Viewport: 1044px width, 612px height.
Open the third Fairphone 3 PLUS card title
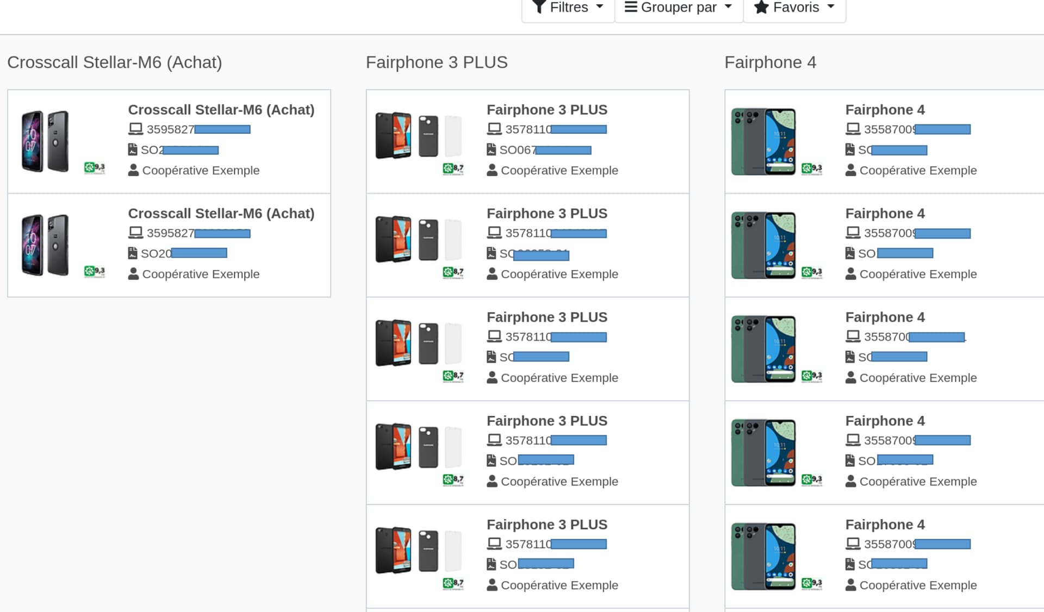(x=546, y=317)
